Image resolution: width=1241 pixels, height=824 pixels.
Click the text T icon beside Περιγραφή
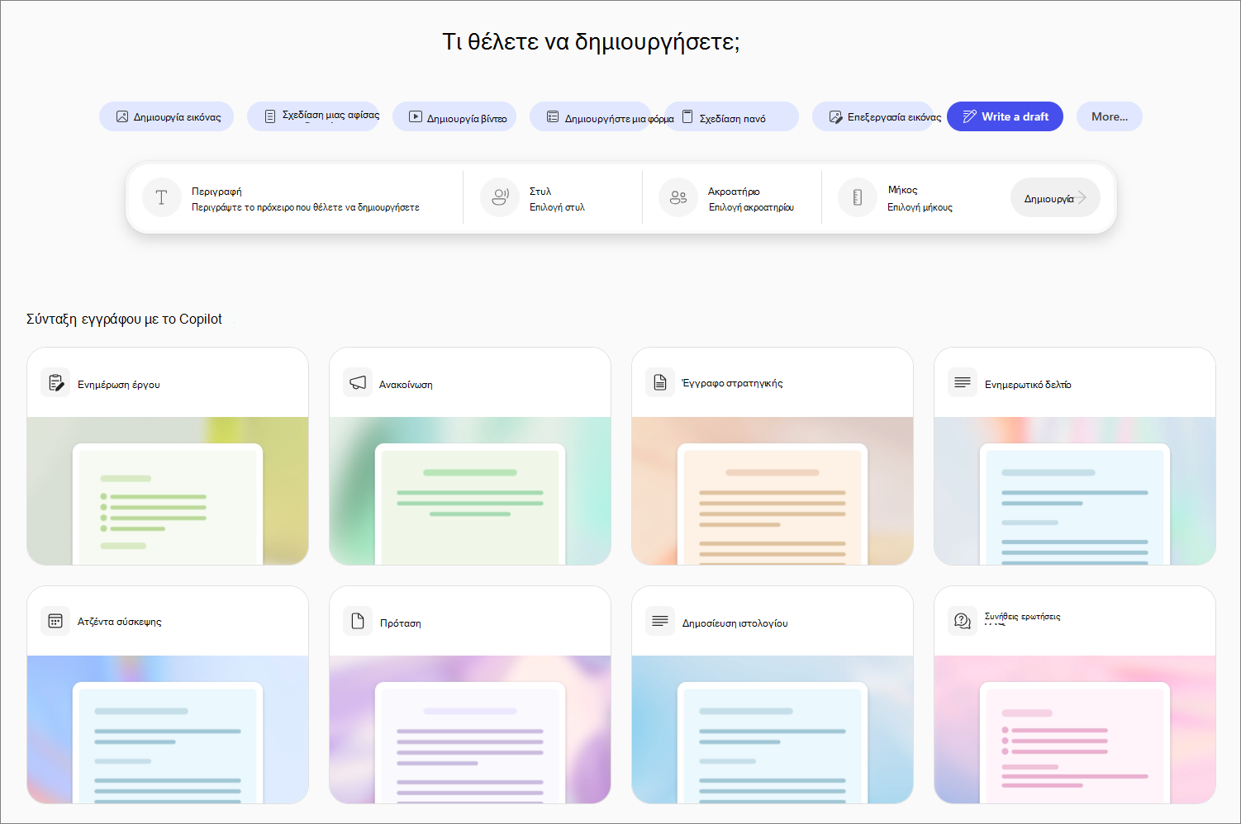(x=161, y=198)
